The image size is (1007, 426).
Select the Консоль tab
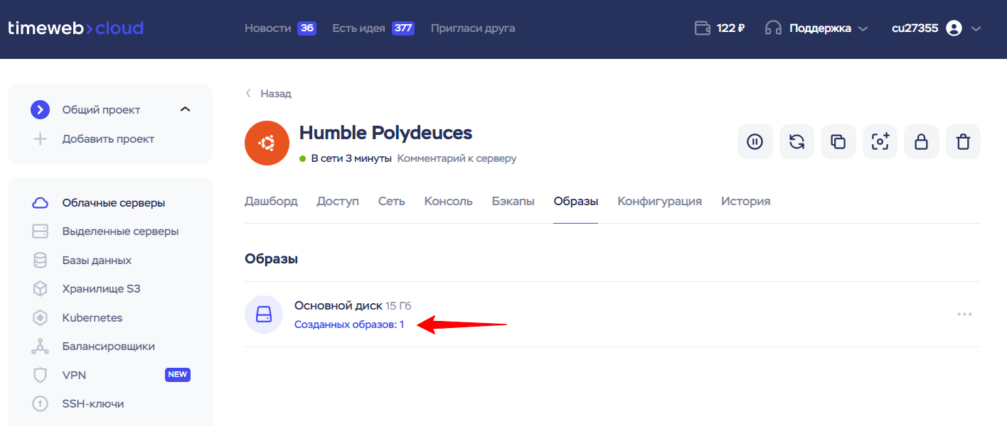pos(448,201)
